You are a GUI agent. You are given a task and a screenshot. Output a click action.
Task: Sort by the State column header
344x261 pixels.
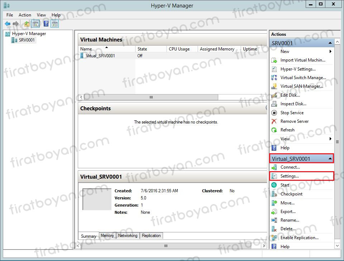tap(151, 49)
